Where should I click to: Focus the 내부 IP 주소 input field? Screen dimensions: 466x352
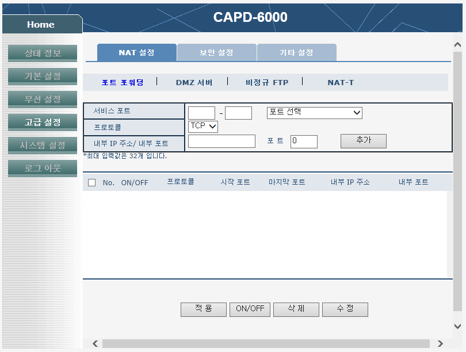tap(221, 141)
